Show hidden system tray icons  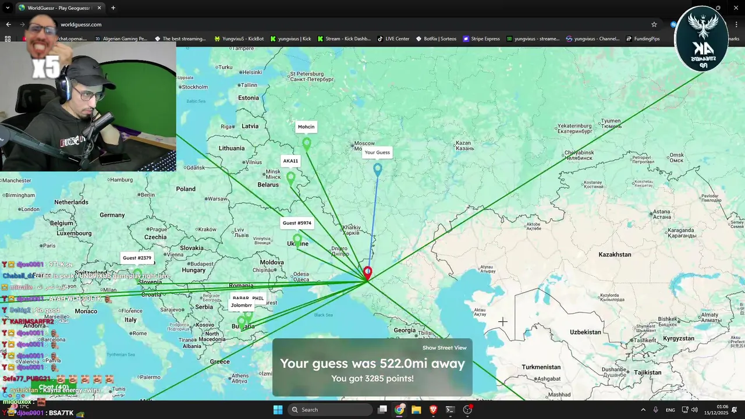coord(643,410)
